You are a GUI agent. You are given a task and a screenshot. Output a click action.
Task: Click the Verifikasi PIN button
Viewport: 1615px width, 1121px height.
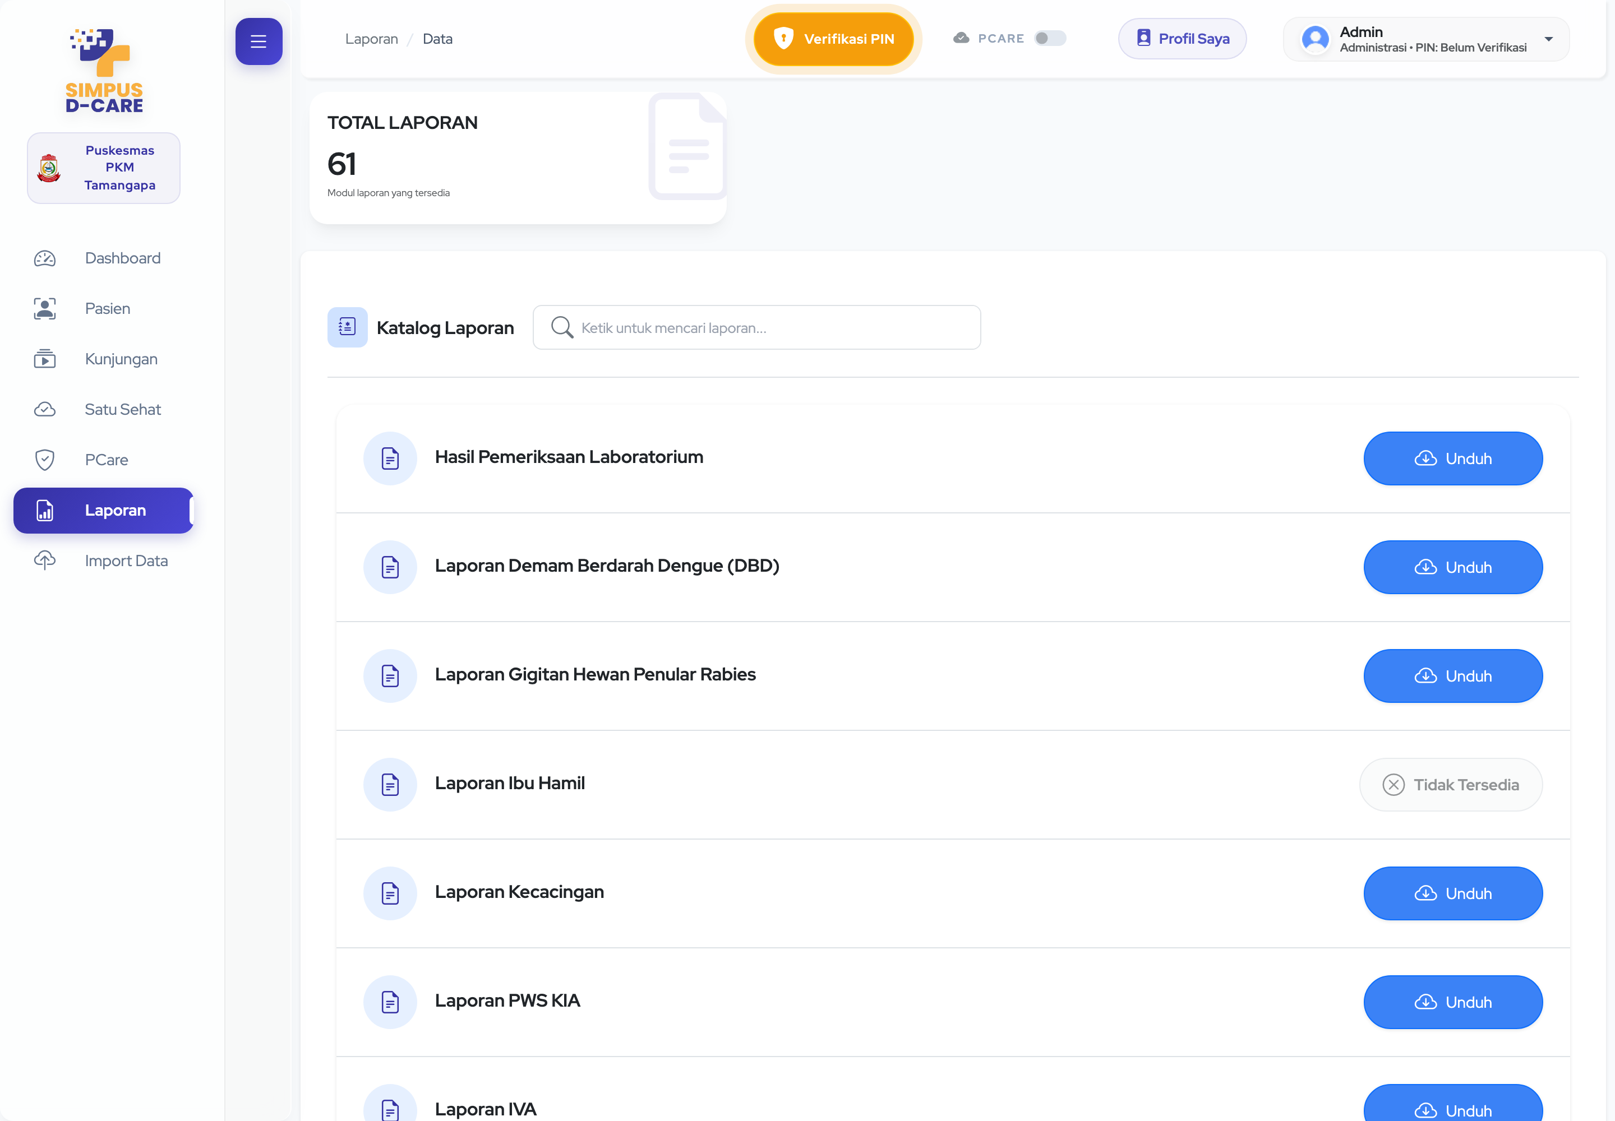tap(833, 39)
